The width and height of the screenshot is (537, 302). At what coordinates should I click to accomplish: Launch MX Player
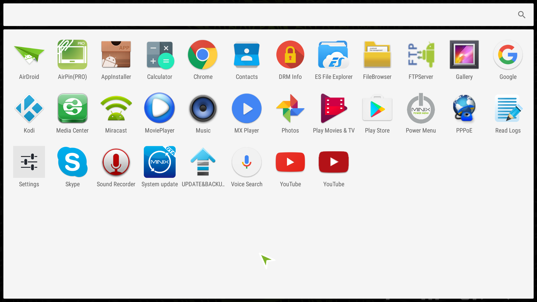point(247,108)
